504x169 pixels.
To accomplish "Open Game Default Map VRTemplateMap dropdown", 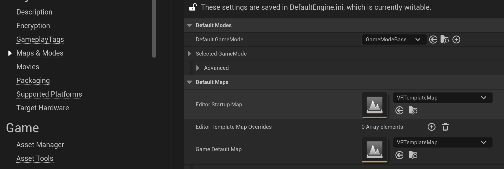I will click(442, 142).
